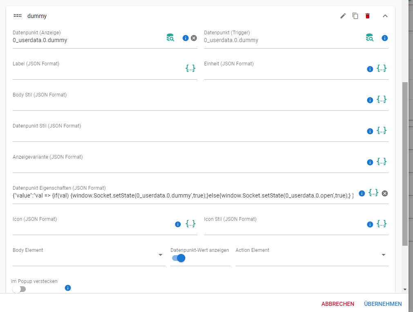Screen dimensions: 413x312
Task: Grab the drag handle beside dummy title
Action: 18,16
